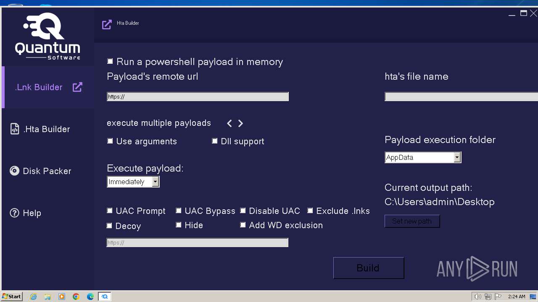This screenshot has height=302, width=538.
Task: Maximize the Quantum window
Action: [523, 13]
